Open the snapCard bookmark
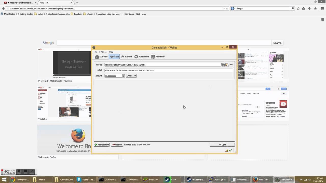 (107, 14)
